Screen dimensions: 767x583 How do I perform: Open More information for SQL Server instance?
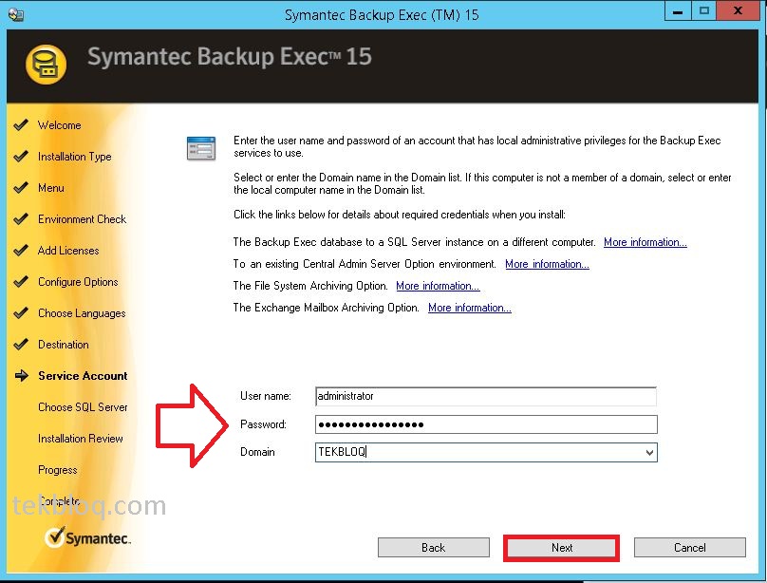point(645,242)
